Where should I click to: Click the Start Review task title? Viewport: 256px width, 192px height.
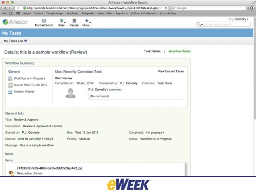tap(64, 78)
